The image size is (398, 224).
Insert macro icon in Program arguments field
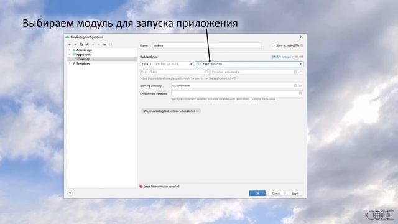click(295, 72)
